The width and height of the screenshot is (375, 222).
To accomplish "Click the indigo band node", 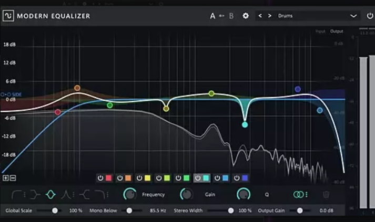I will (298, 89).
